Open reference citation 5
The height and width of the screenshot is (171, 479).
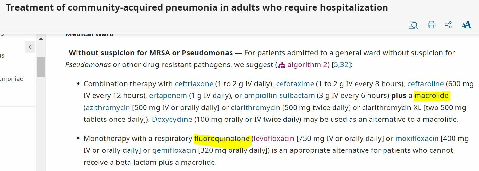(336, 65)
